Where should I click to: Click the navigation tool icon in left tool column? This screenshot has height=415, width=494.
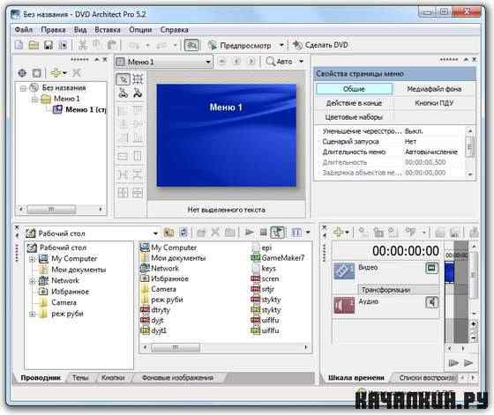pyautogui.click(x=123, y=93)
